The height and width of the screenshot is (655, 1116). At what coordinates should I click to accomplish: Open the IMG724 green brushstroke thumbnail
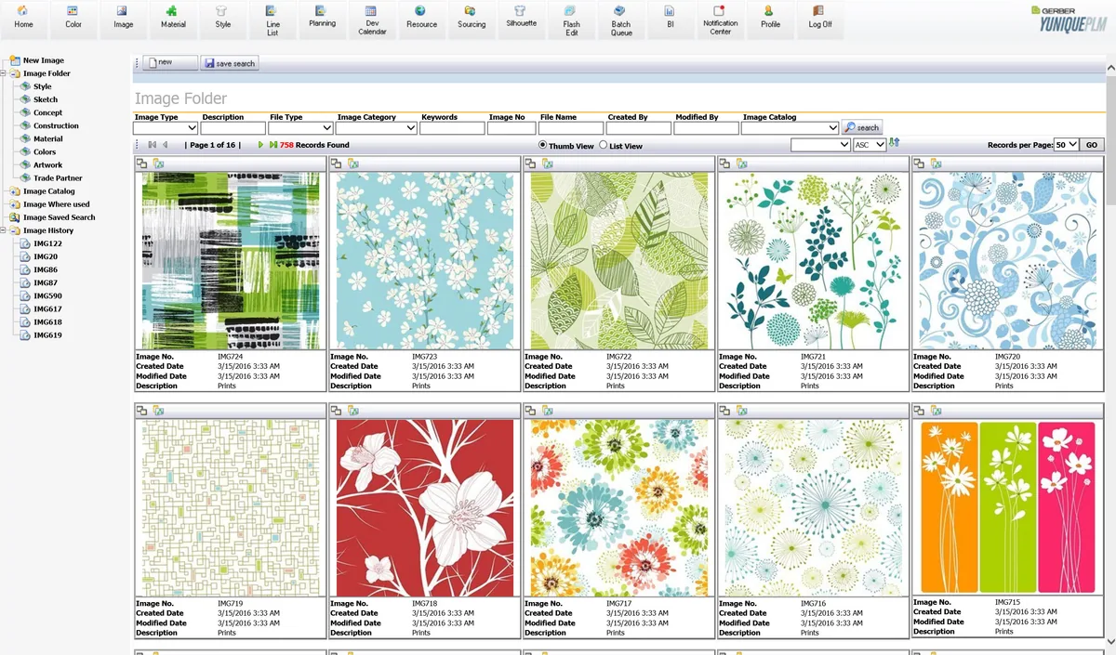click(231, 261)
